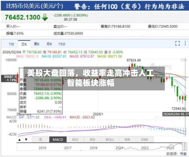Select the RSI indicator tab

click(x=93, y=140)
